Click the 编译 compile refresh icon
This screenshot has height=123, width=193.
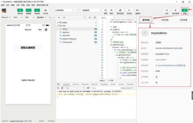106,10
